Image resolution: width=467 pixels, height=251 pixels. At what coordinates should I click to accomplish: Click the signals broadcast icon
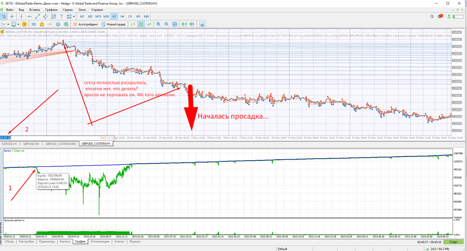coord(50,25)
